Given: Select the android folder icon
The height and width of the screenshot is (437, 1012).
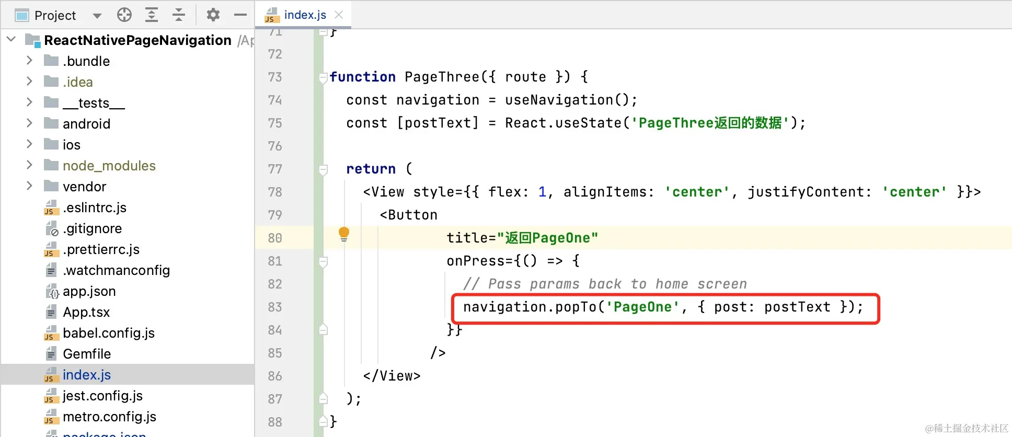Looking at the screenshot, I should (51, 123).
